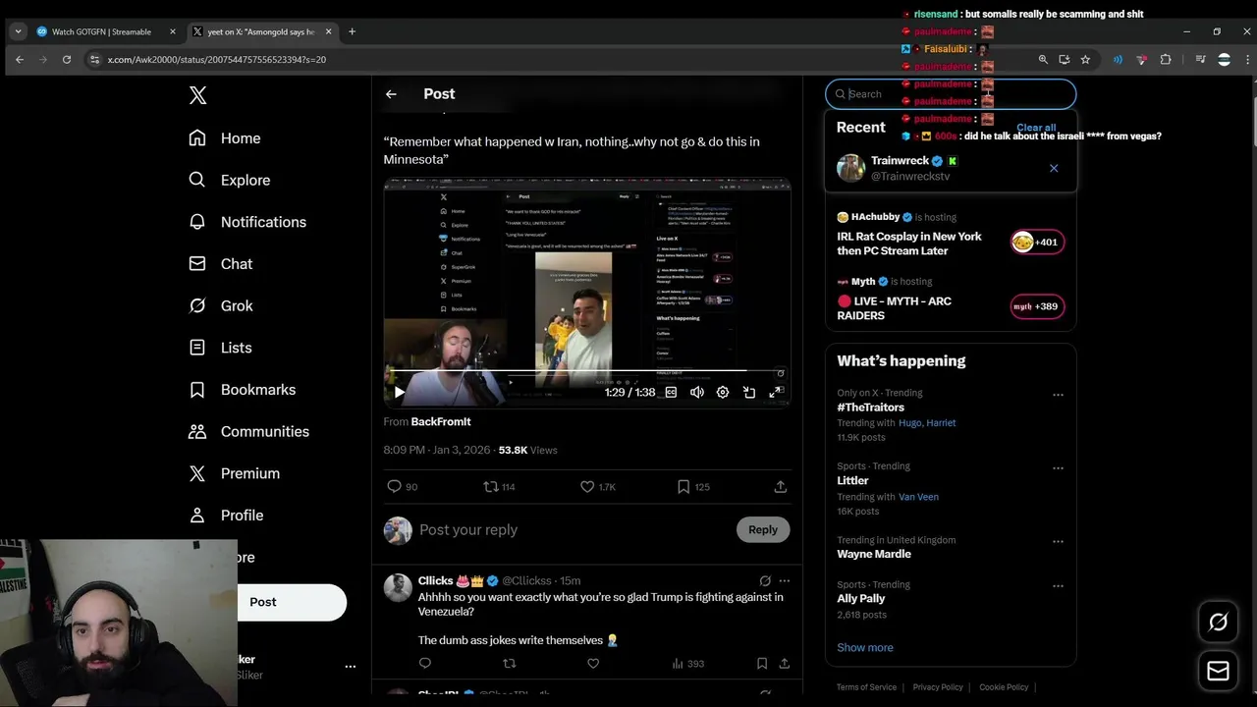Open Privacy Policy link
The height and width of the screenshot is (707, 1257).
pos(938,687)
